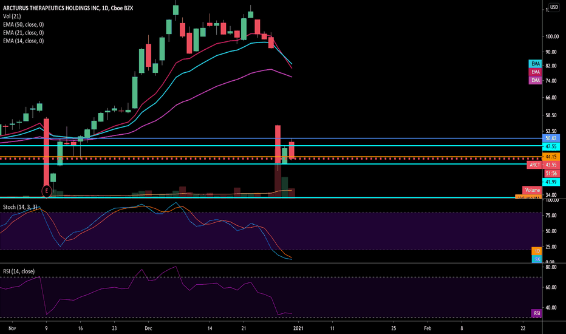
Task: Click the 43.55 current price label
Action: (x=551, y=165)
